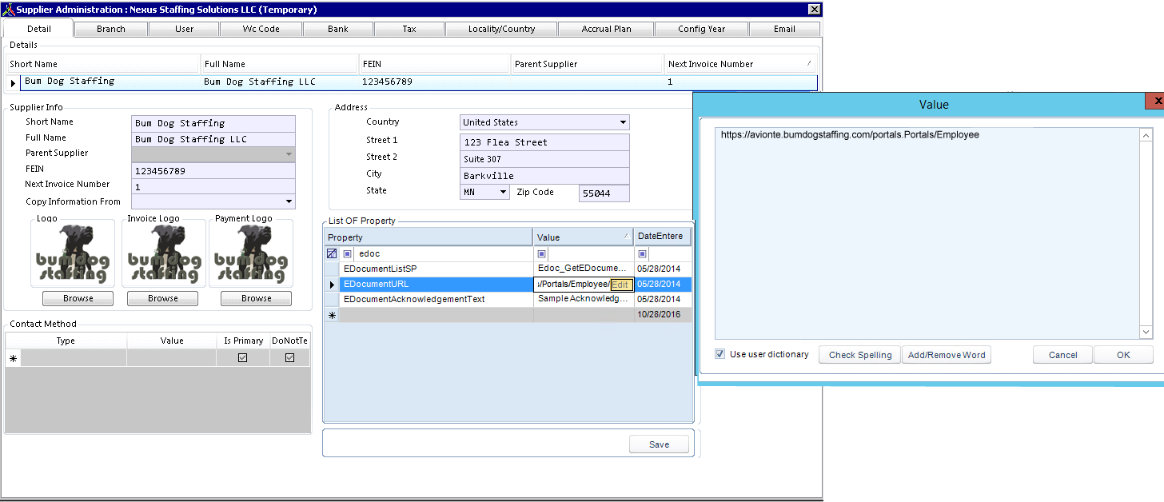Sort by the Value column header
Viewport: 1164px width, 502px height.
[583, 237]
